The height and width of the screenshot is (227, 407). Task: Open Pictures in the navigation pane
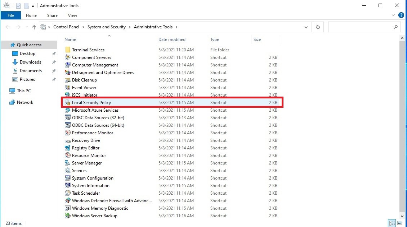[x=27, y=79]
